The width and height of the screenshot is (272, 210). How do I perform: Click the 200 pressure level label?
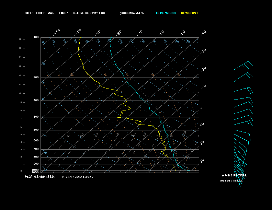[x=36, y=78]
